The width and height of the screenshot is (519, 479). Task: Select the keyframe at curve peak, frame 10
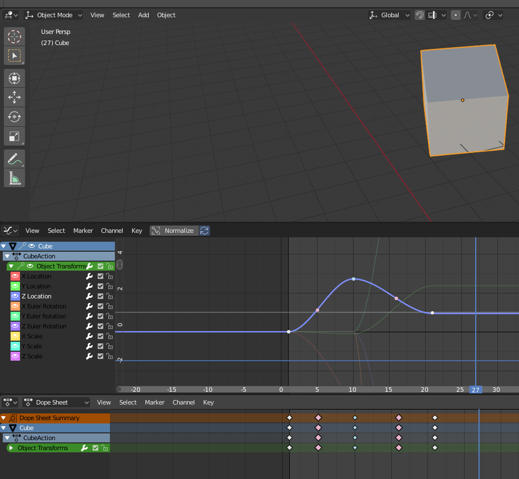[x=354, y=279]
